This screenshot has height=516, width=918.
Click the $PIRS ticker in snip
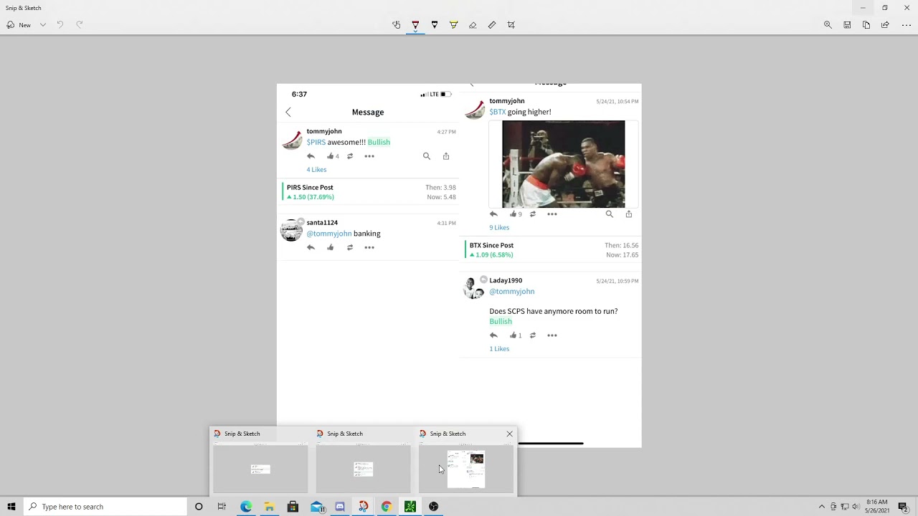coord(316,142)
